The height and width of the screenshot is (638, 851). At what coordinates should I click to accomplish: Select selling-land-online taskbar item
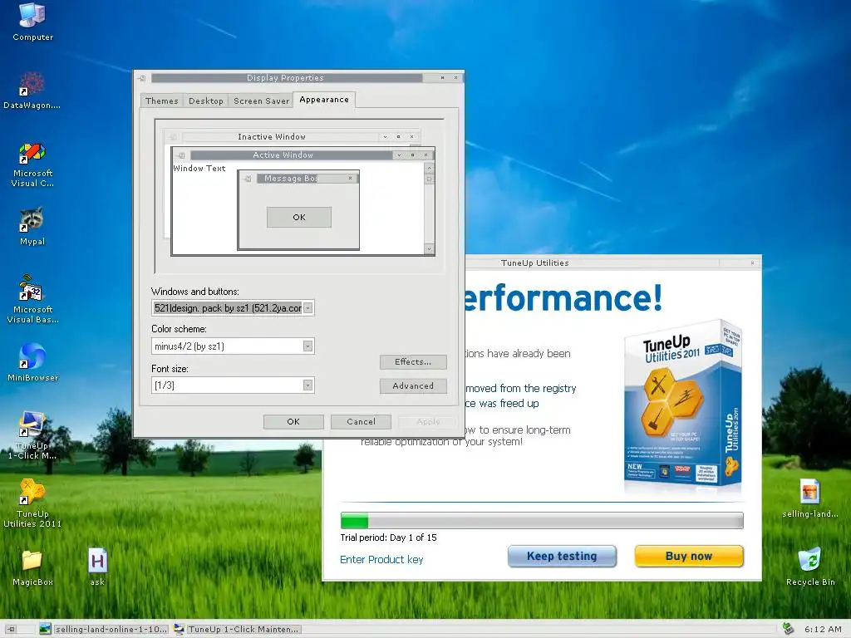(x=104, y=630)
